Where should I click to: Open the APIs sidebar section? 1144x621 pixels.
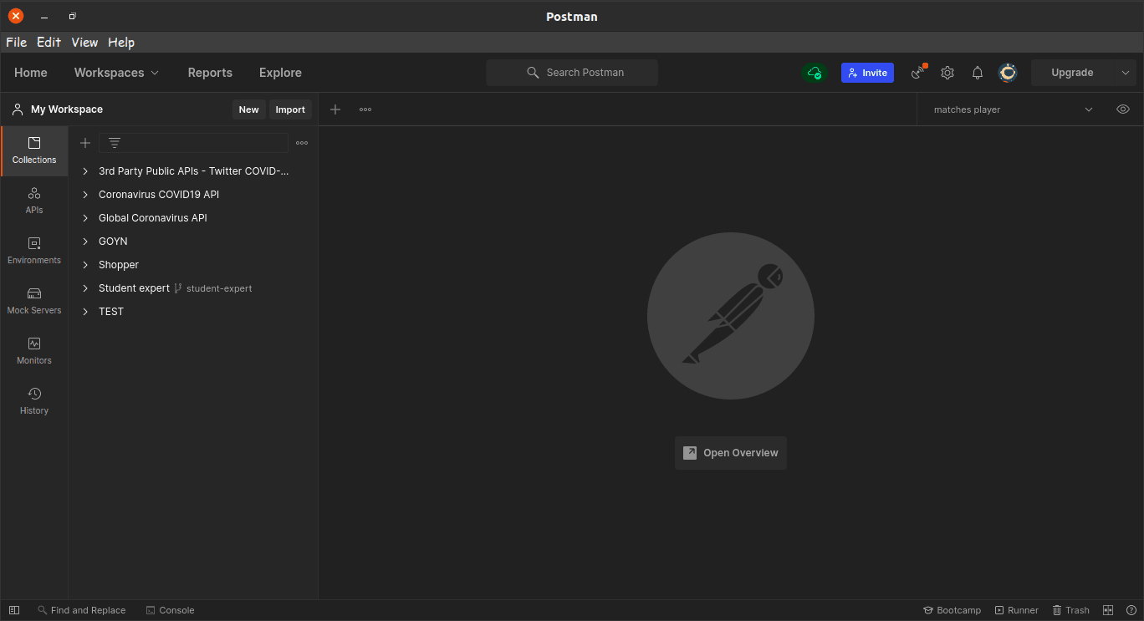34,201
